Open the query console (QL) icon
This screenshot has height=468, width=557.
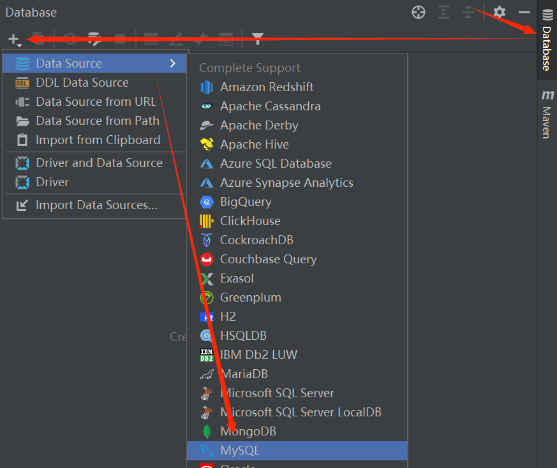point(226,39)
